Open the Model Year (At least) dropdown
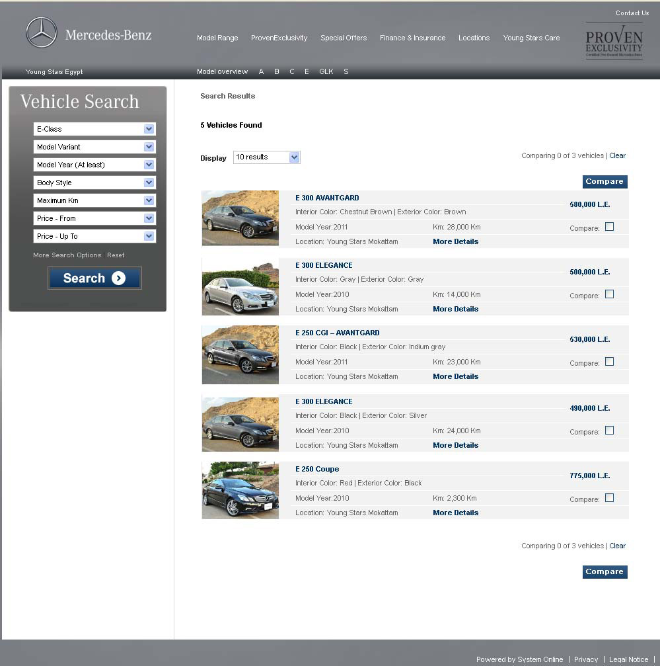Screen dimensions: 660x666 click(94, 165)
